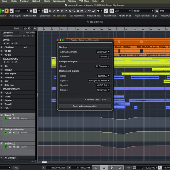
Task: Solo the VO DE track
Action: (x=1, y=51)
